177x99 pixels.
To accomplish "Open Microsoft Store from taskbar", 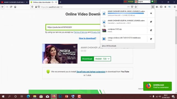I will [41, 97].
